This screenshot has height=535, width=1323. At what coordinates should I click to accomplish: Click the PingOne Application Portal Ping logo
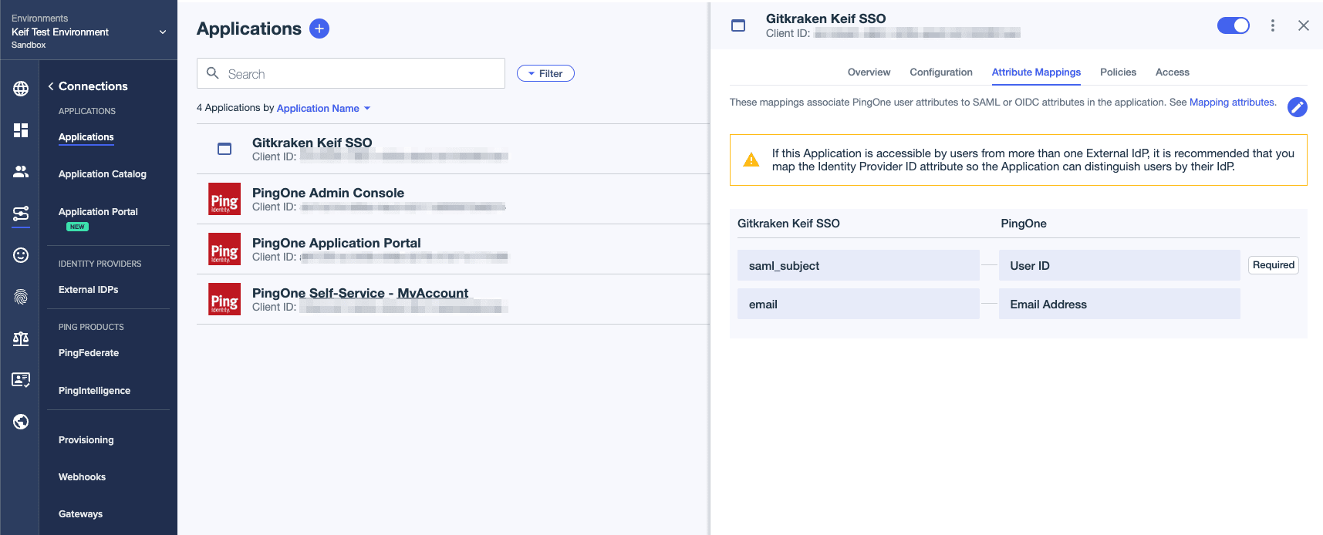click(x=224, y=249)
